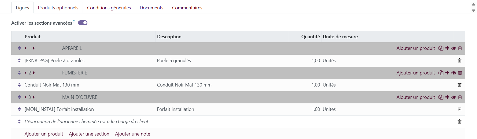Click Ajouter un produit in FUMISTERIE row

[x=416, y=73]
